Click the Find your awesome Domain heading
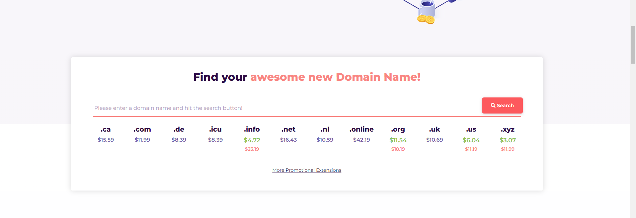 pyautogui.click(x=307, y=77)
